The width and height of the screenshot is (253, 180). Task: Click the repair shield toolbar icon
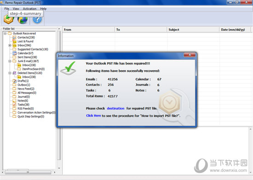point(9,19)
